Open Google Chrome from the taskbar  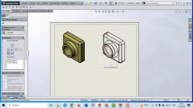[72, 105]
